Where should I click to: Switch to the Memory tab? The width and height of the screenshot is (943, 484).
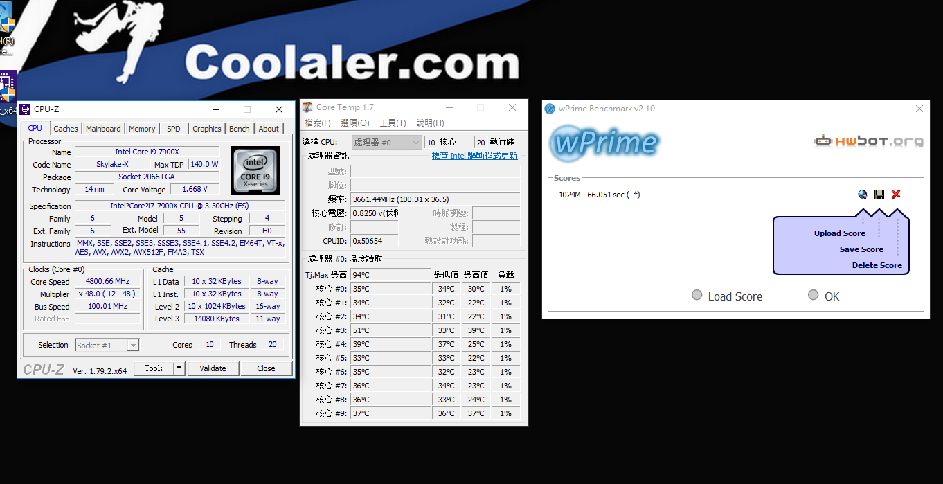pos(142,129)
